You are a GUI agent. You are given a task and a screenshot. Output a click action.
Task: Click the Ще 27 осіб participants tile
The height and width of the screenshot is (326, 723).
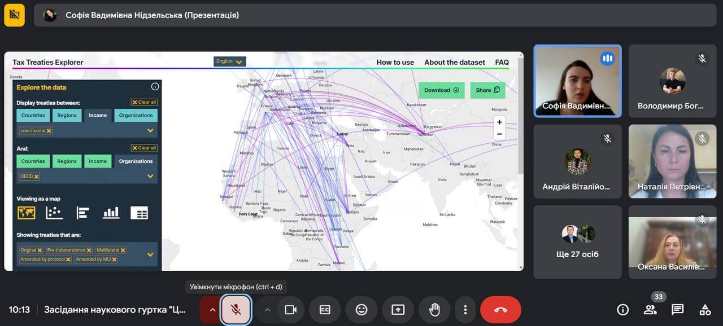tap(577, 242)
